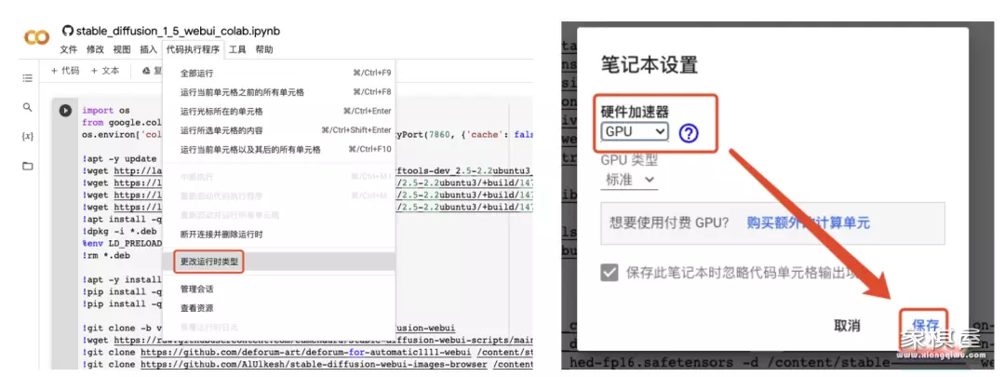Screen dimensions: 1005x377
Task: Open the 文件 menu
Action: click(x=69, y=49)
